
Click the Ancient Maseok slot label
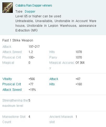pyautogui.click(x=61, y=119)
